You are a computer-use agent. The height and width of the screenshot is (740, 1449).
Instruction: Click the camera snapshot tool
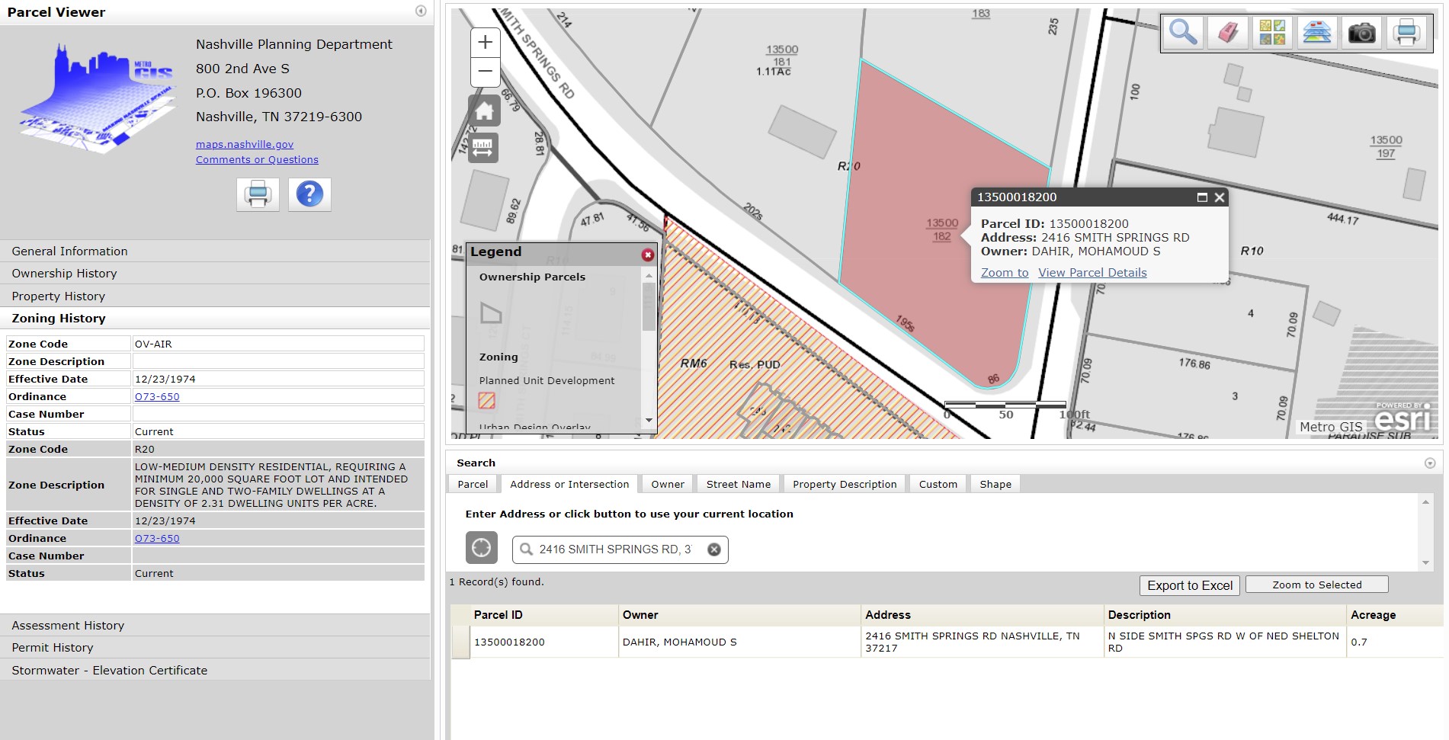tap(1361, 33)
